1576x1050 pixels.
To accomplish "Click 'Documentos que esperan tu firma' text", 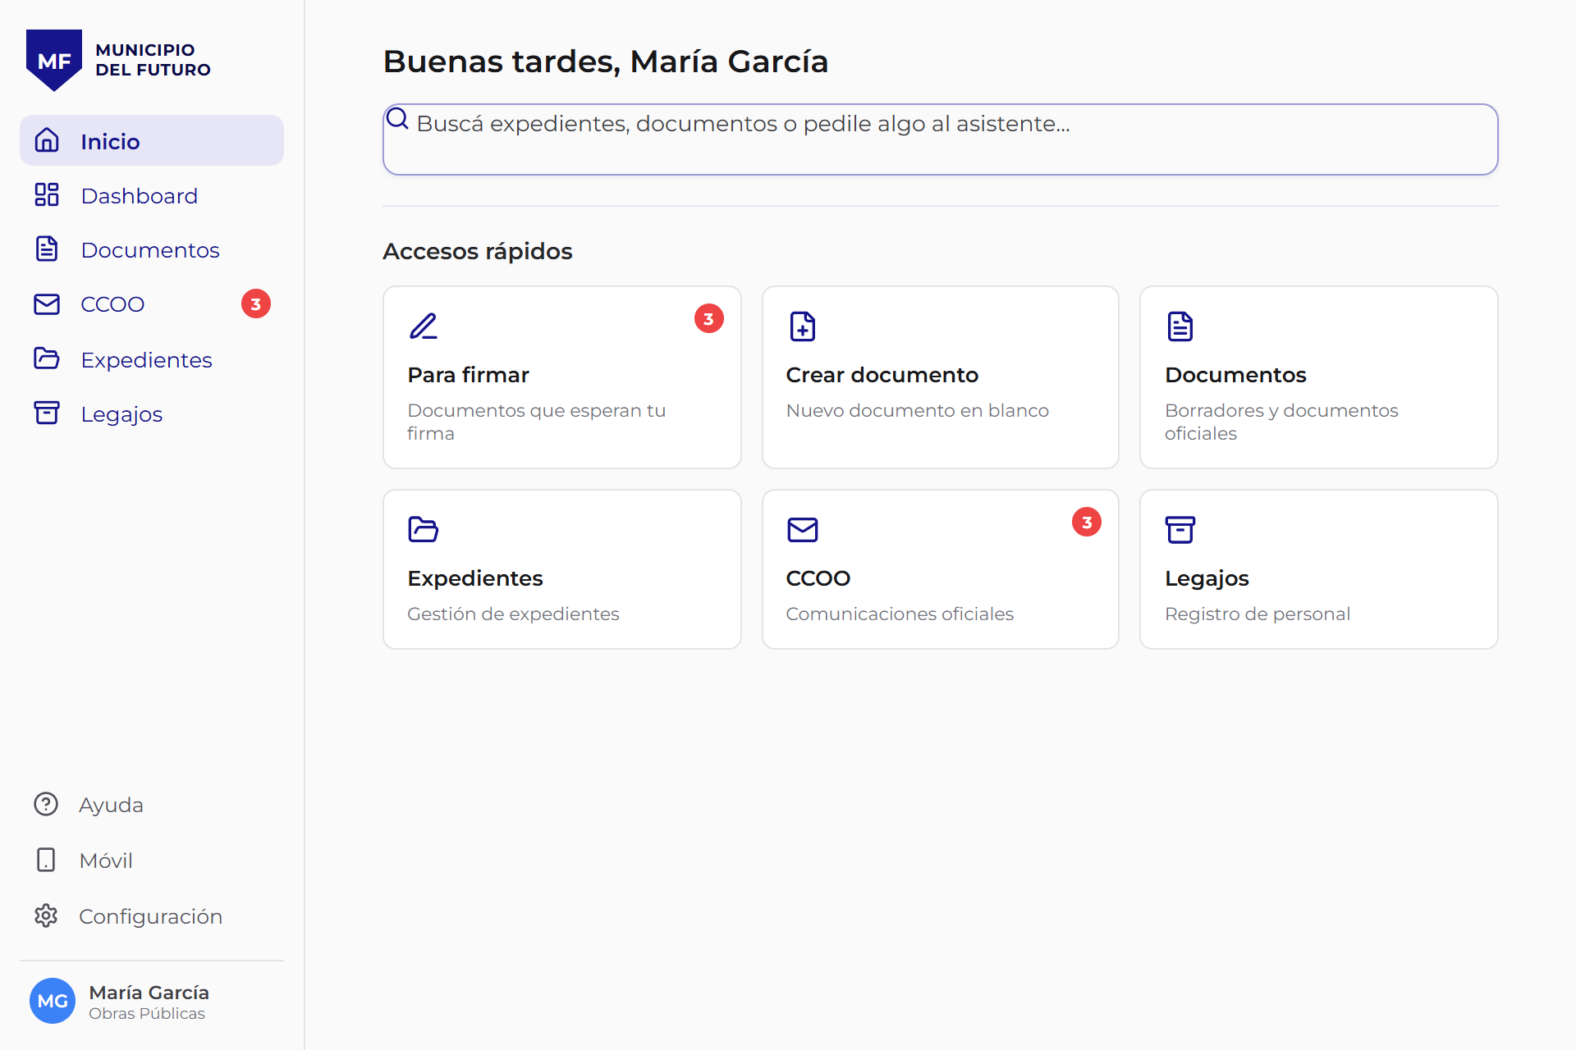I will pyautogui.click(x=537, y=422).
